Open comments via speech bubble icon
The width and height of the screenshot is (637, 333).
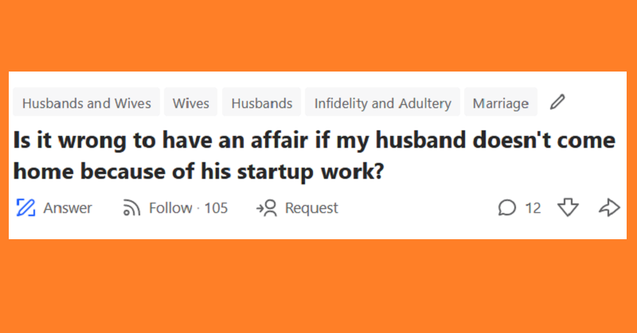(x=507, y=207)
